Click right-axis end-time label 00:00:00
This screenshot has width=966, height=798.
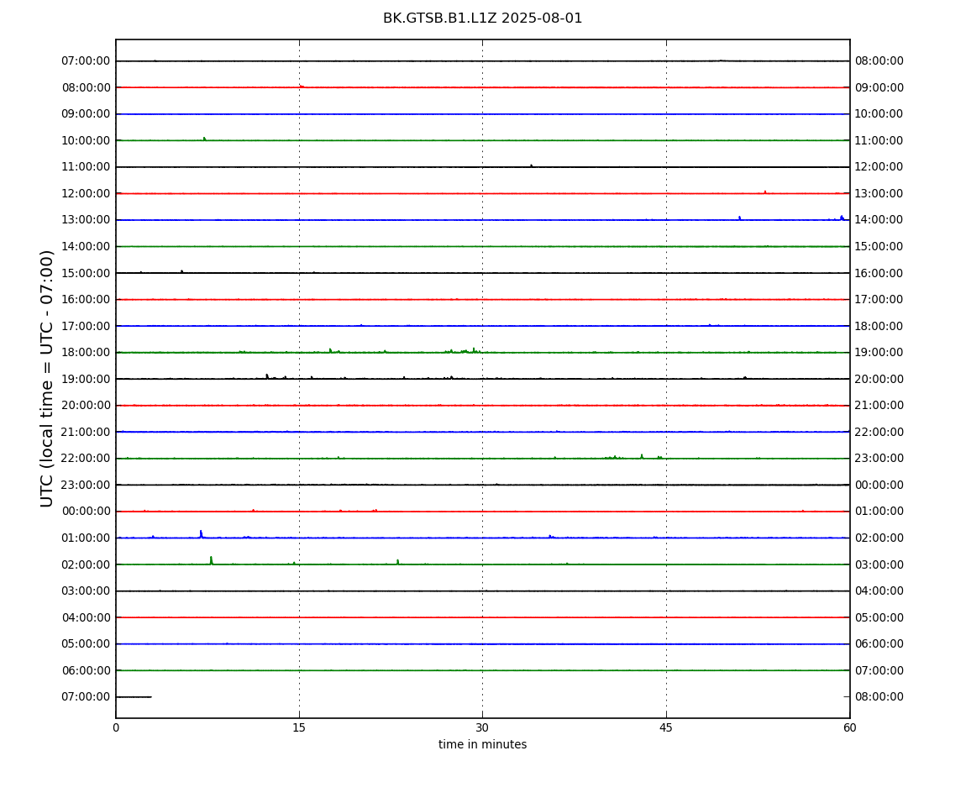point(879,485)
